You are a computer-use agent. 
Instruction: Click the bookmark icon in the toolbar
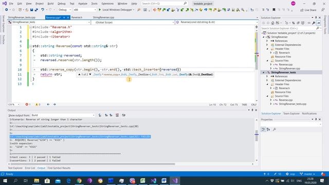274,10
